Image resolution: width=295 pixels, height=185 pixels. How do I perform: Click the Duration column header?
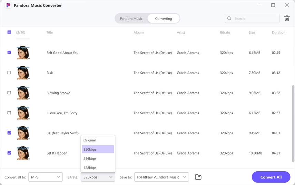[x=278, y=32]
